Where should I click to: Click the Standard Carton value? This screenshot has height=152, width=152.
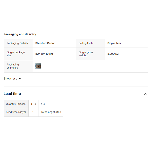click(x=45, y=43)
